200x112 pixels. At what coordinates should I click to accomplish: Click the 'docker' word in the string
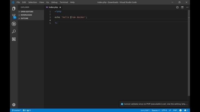81,17
